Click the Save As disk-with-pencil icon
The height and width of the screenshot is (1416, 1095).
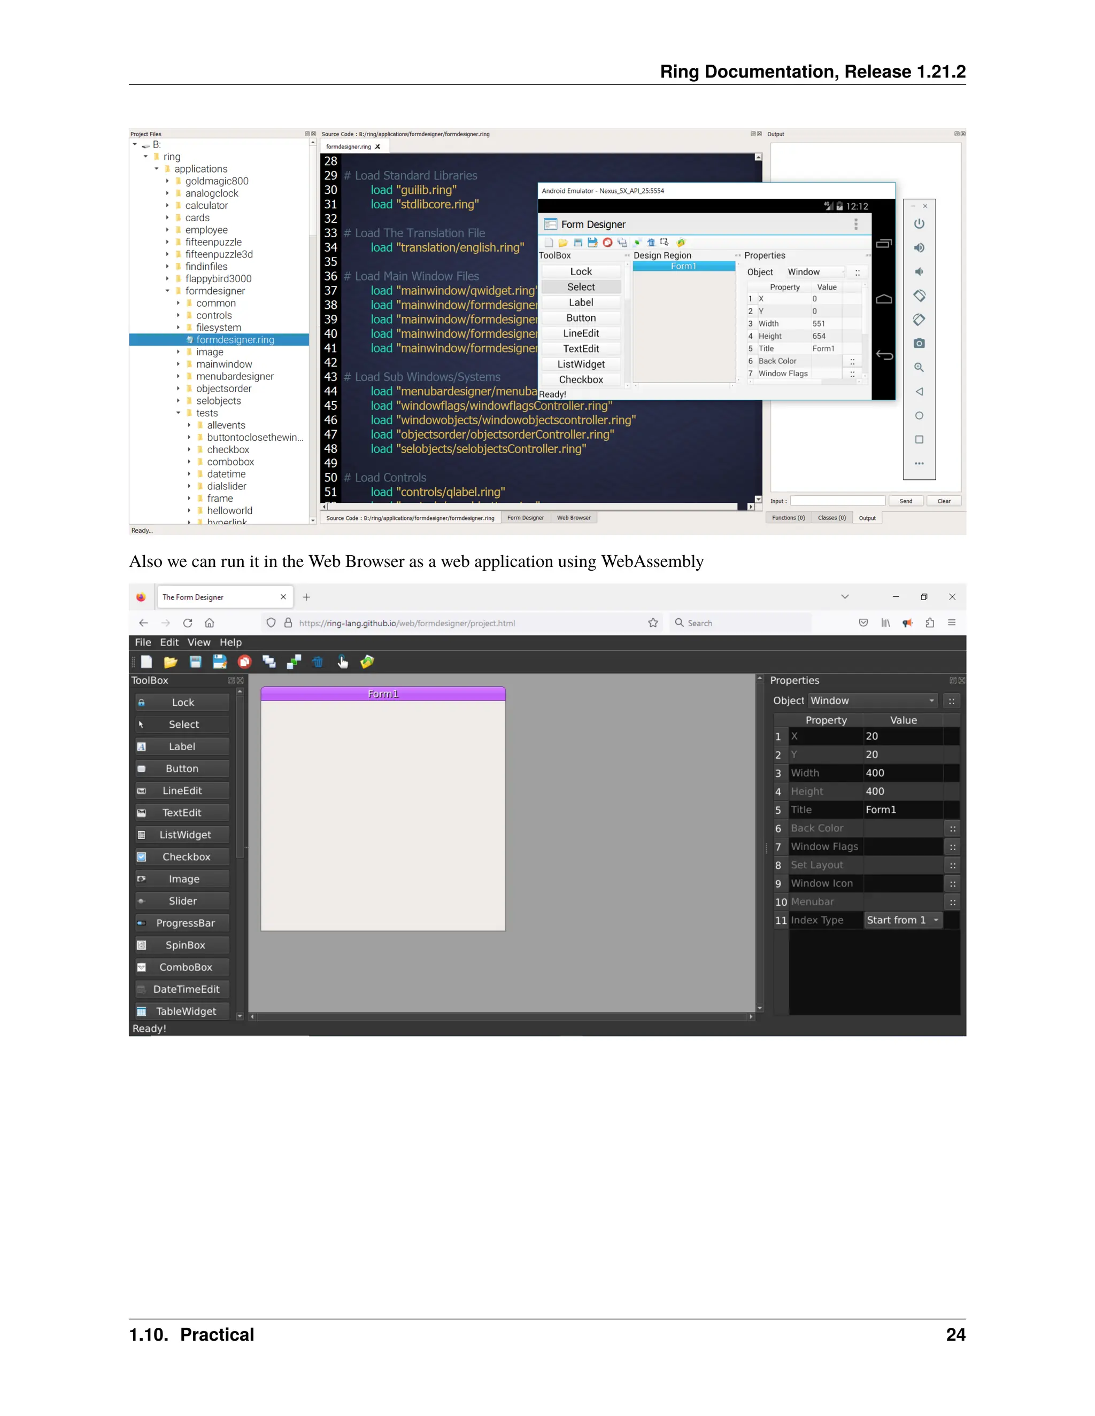coord(220,662)
